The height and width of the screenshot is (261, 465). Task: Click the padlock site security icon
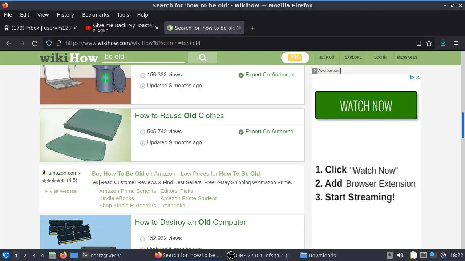point(59,43)
